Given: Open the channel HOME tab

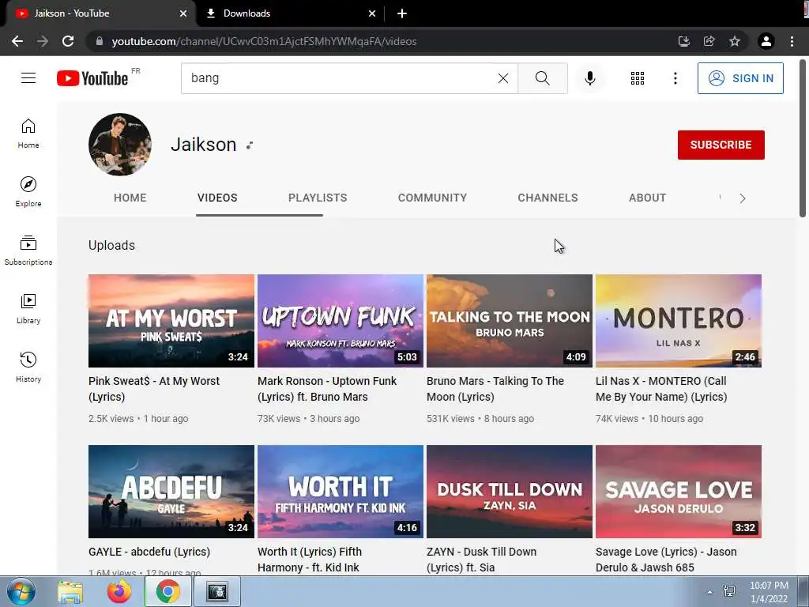Looking at the screenshot, I should [130, 198].
